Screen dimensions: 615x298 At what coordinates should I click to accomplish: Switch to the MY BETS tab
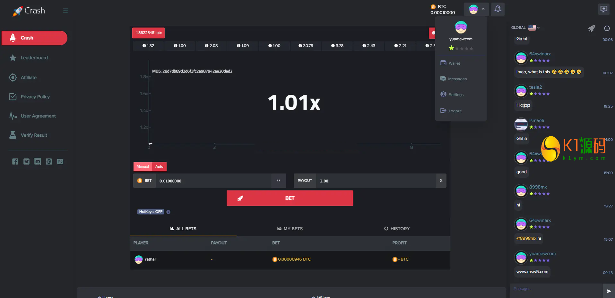point(290,229)
